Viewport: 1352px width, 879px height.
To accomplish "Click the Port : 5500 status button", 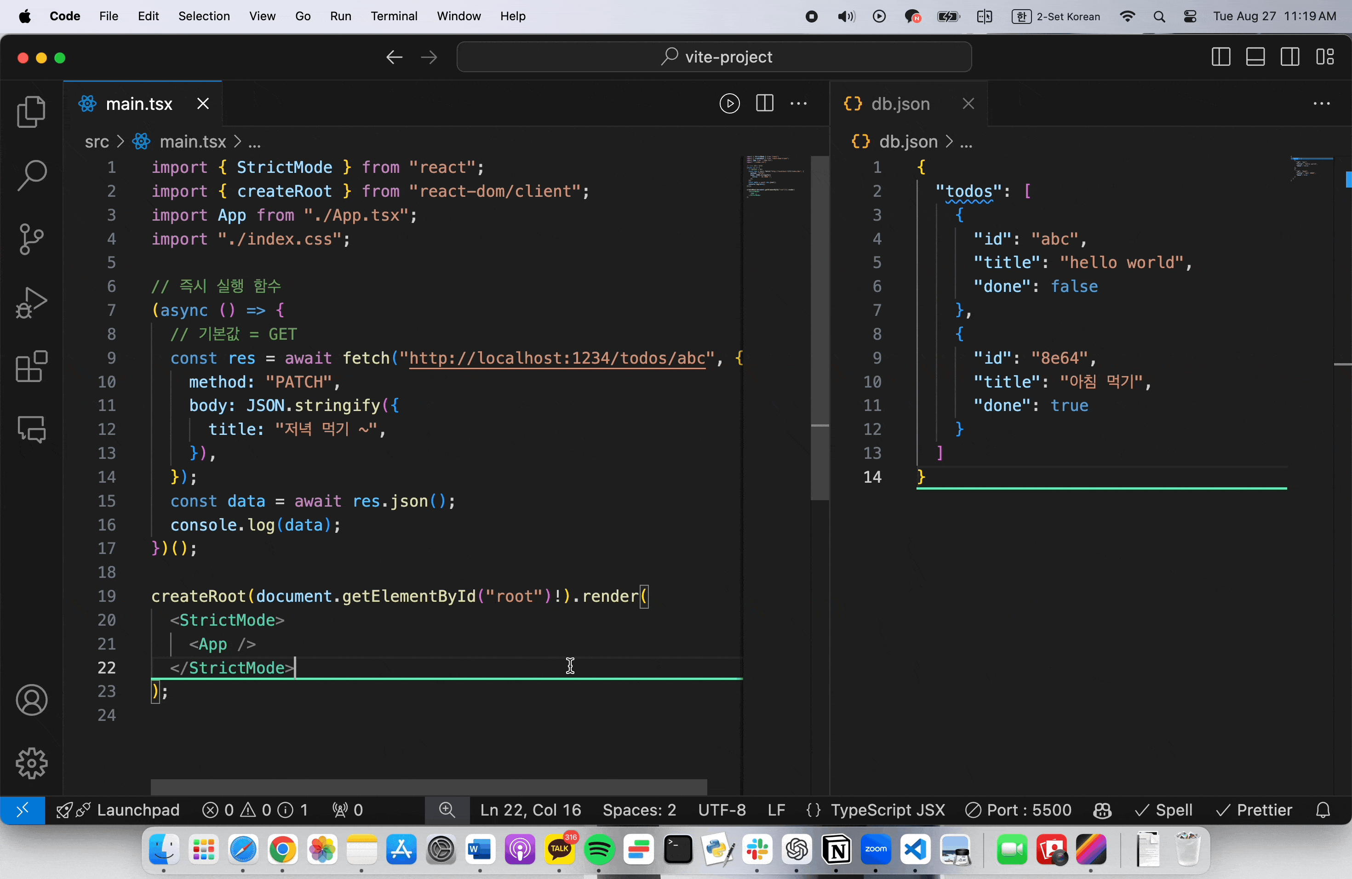I will pos(1018,810).
